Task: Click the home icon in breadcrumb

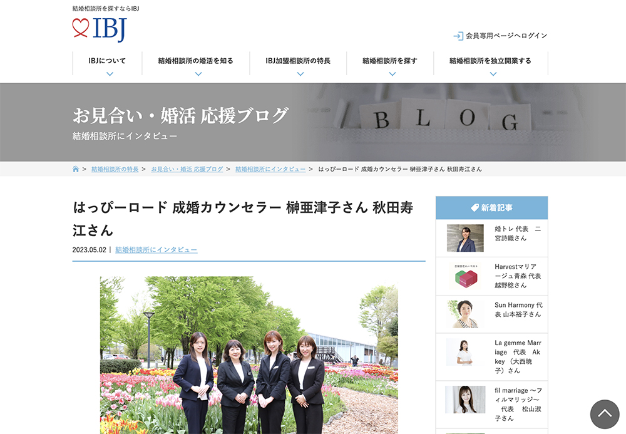Action: (76, 169)
